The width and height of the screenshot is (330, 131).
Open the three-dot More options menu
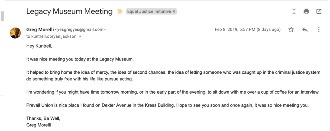click(319, 30)
